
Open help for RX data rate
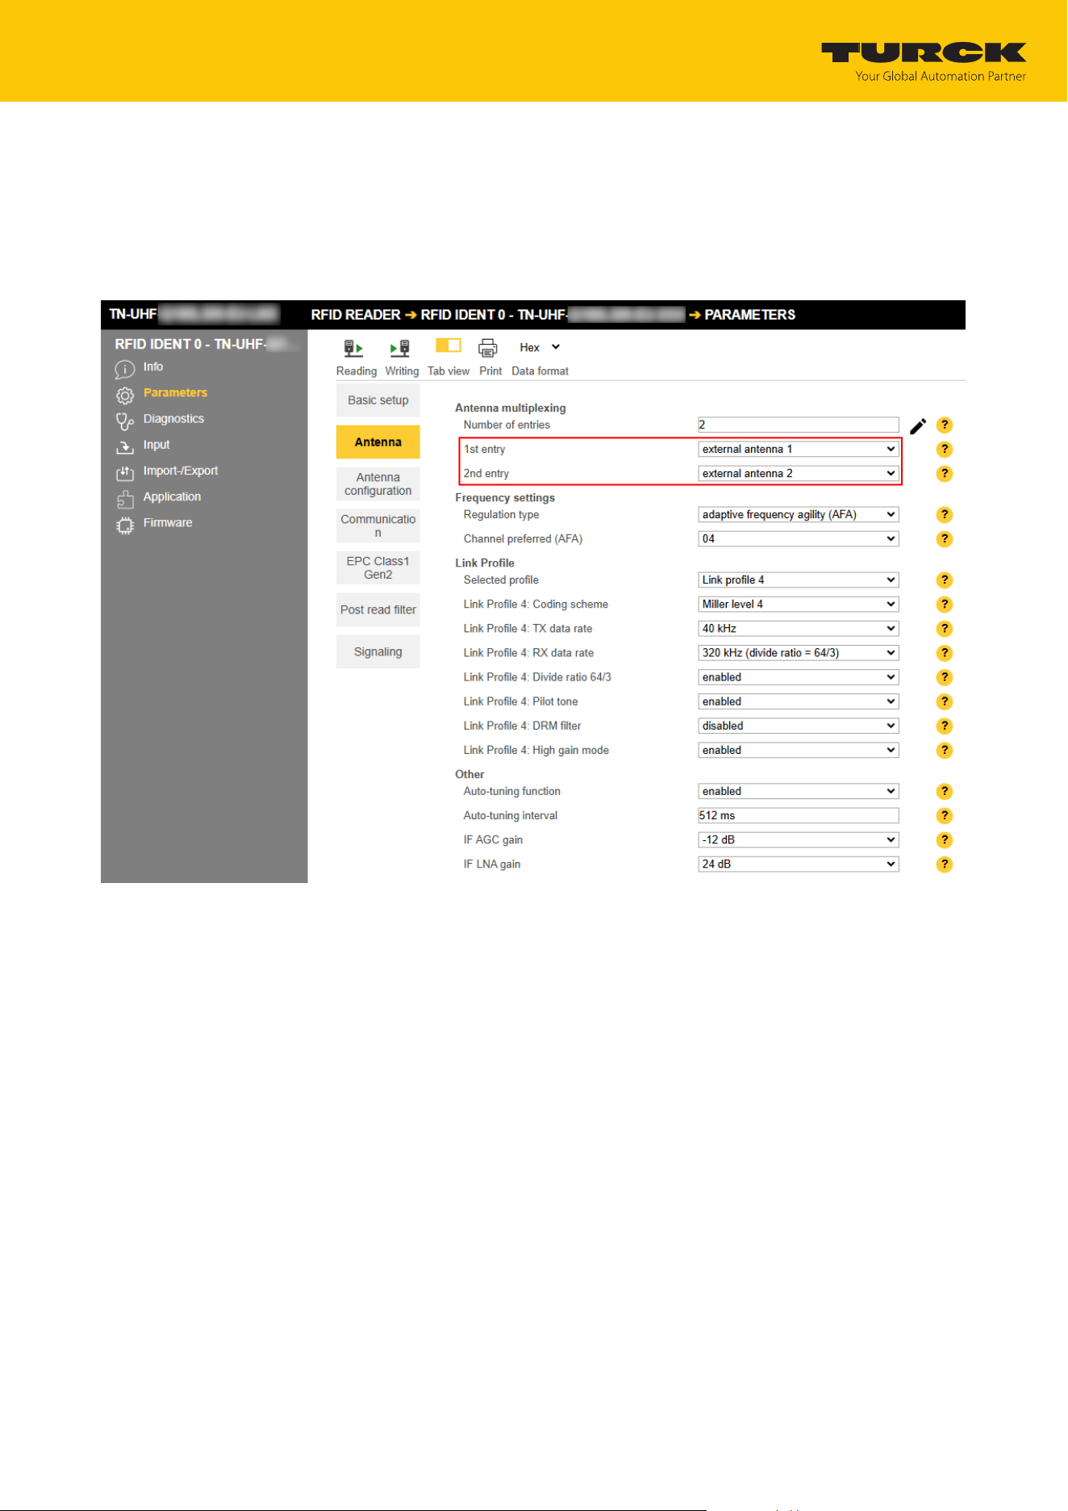coord(945,653)
